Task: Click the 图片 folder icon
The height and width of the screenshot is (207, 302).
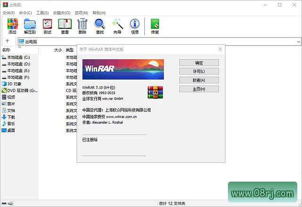Action: [4, 103]
